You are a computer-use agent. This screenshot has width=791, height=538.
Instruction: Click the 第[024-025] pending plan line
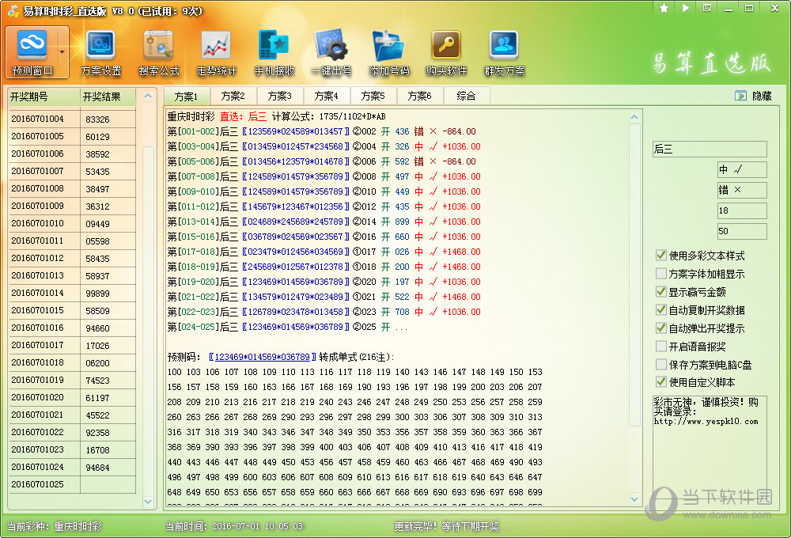coord(287,327)
